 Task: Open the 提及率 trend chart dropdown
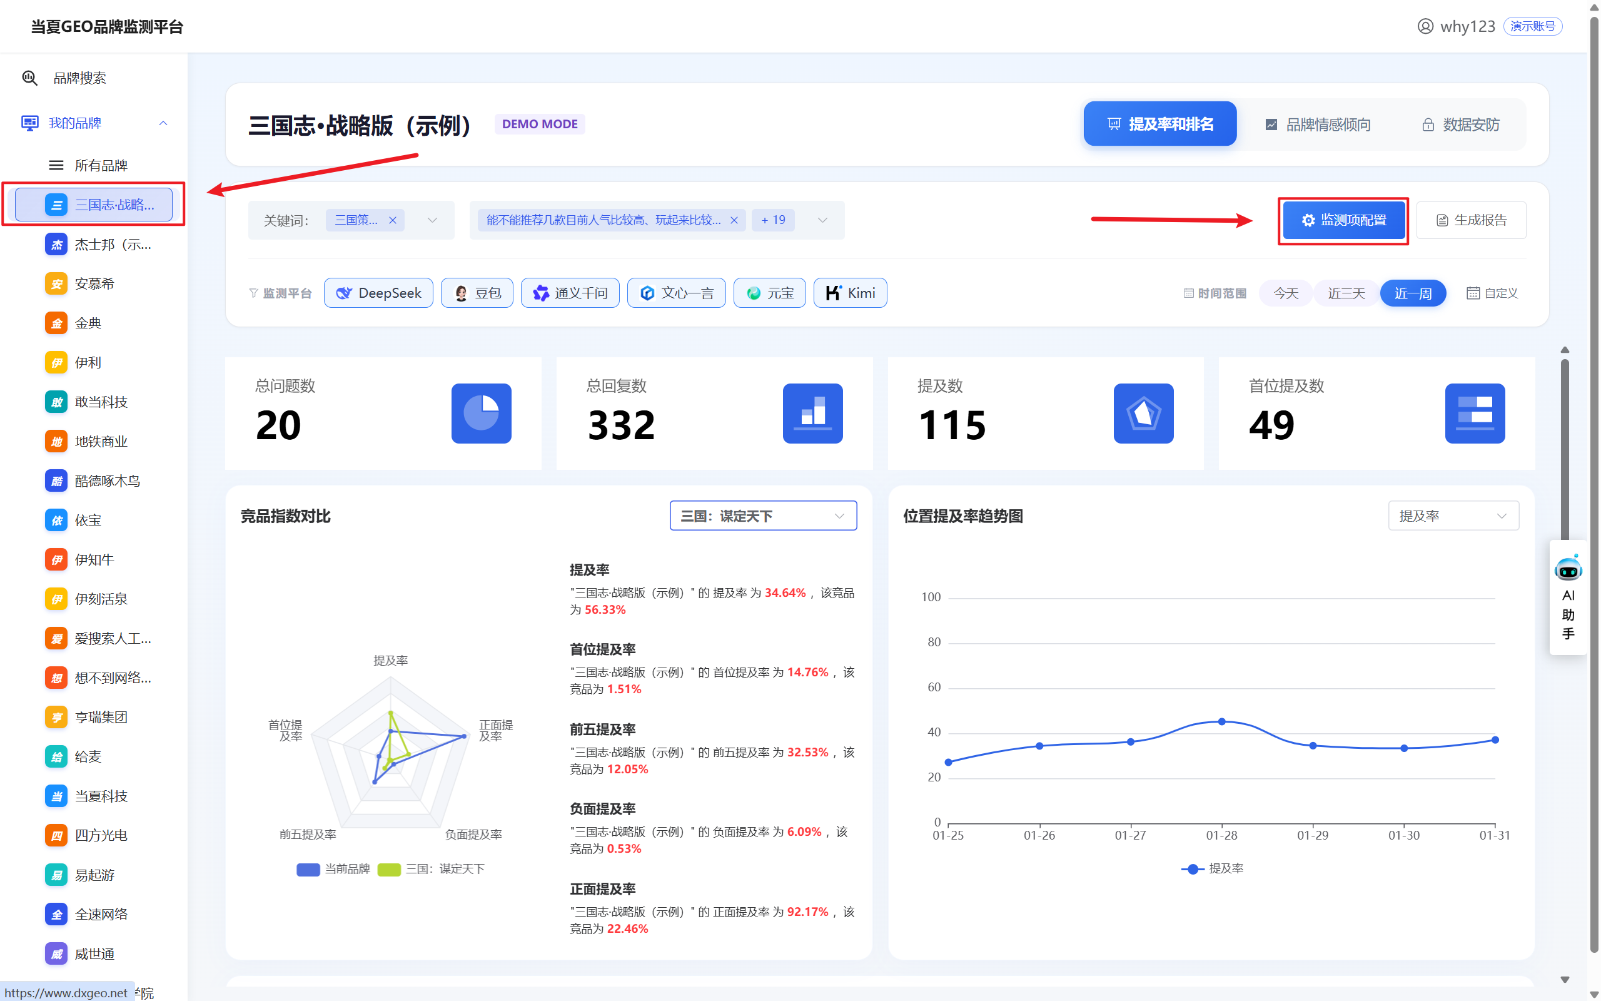1453,516
